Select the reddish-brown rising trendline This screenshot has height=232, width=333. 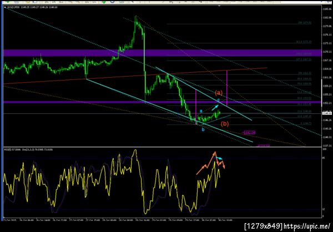tap(135, 75)
